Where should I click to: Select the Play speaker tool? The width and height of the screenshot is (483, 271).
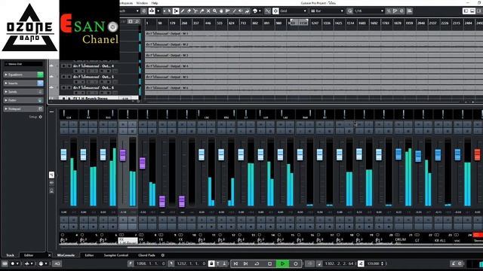click(240, 11)
